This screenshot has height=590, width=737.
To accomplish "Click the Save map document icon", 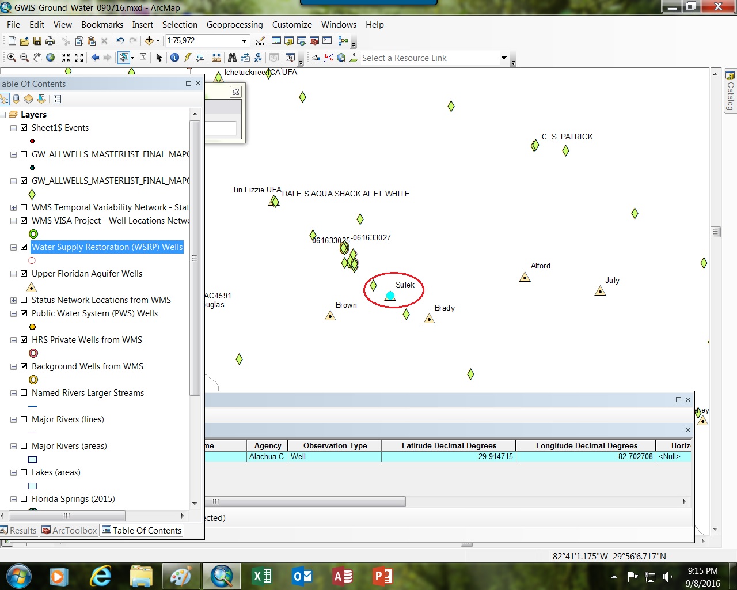I will pos(37,41).
